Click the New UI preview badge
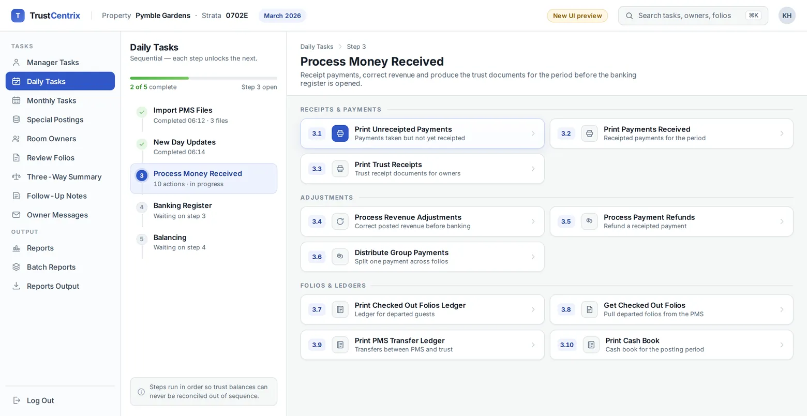The height and width of the screenshot is (416, 807). [577, 16]
